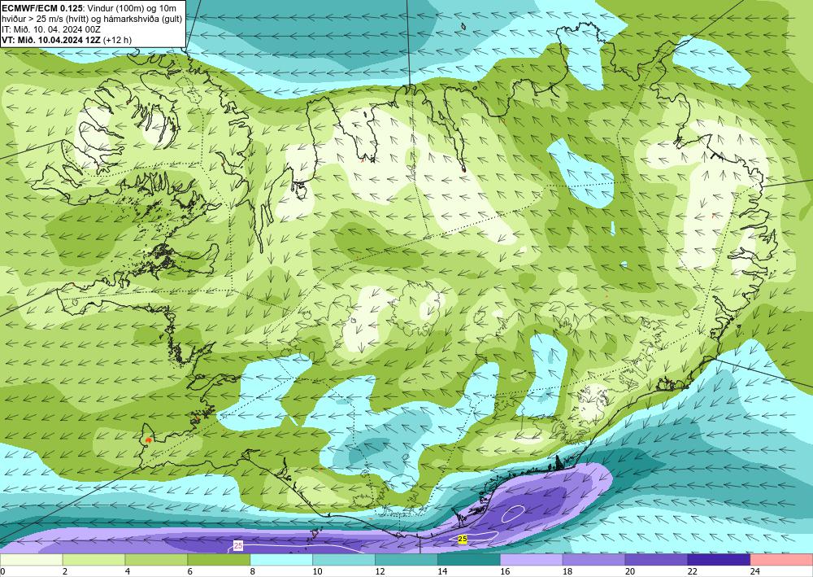This screenshot has height=577, width=813.
Task: Pick the 10–12 turquoise legend swatch
Action: pos(344,559)
